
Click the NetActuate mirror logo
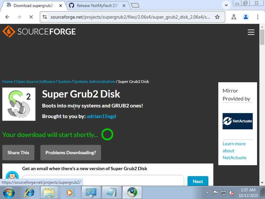(238, 121)
